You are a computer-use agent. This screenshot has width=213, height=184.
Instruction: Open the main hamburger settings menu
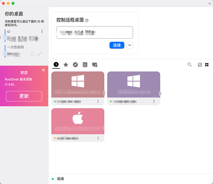[x=210, y=4]
